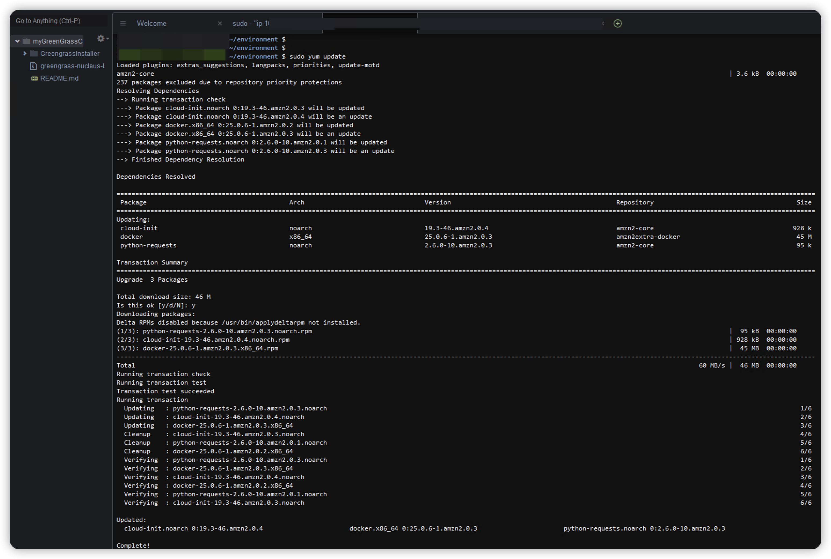Viewport: 831px width, 559px height.
Task: Click the greengrass-nucleus archive file icon
Action: coord(34,66)
